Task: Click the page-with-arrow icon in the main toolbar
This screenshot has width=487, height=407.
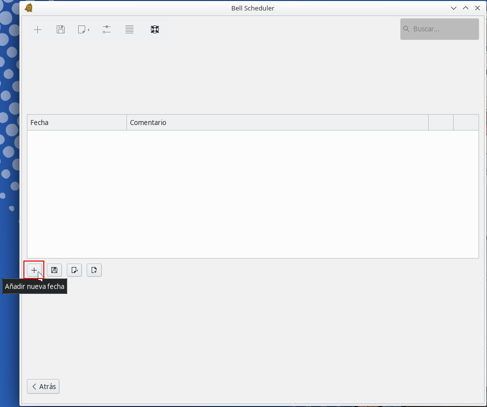Action: 83,29
